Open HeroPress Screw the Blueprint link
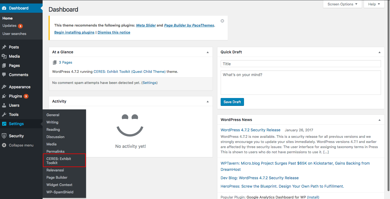This screenshot has height=199, width=390. (x=282, y=186)
